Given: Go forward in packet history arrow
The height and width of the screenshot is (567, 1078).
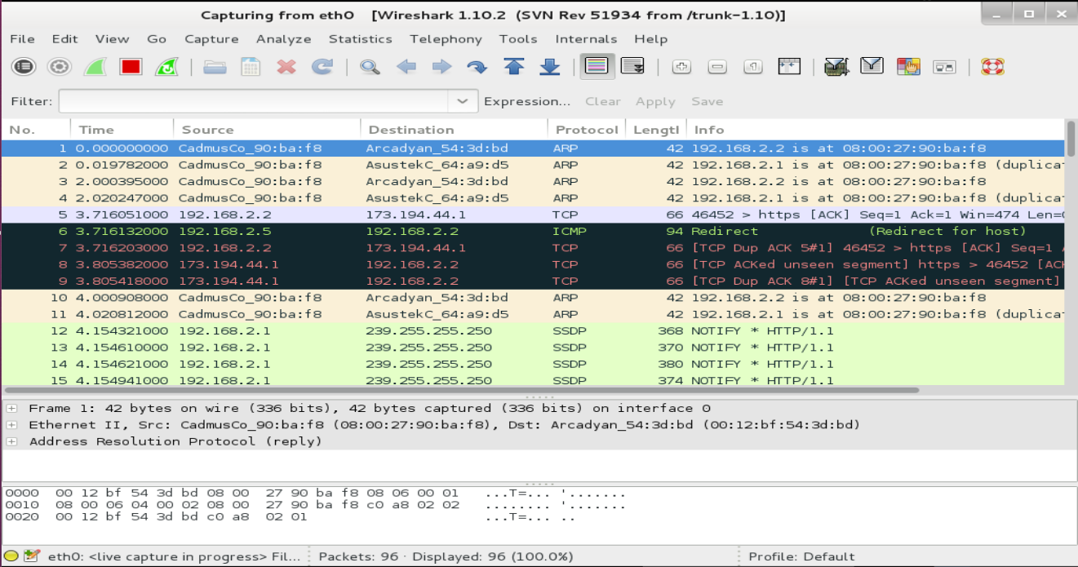Looking at the screenshot, I should (x=441, y=67).
